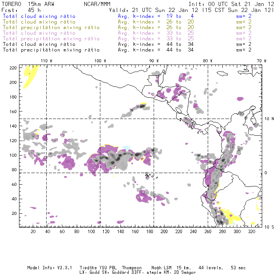The width and height of the screenshot is (276, 276).
Task: Click the y-axis grid label "180"
Action: (13, 97)
